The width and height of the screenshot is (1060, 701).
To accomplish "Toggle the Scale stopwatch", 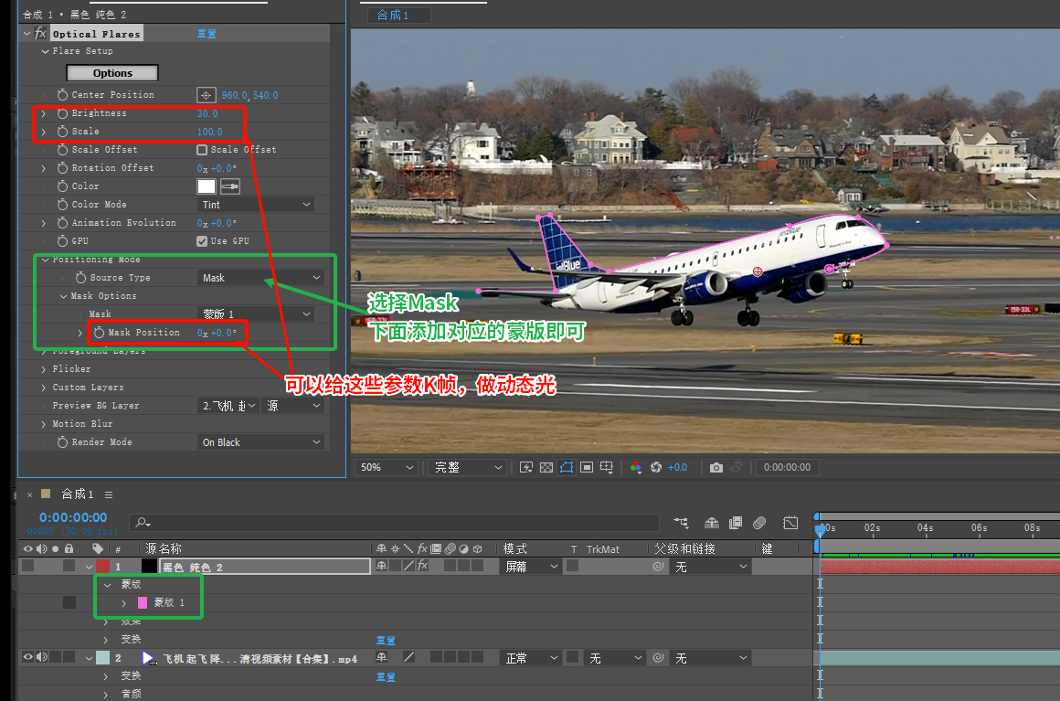I will [x=62, y=131].
